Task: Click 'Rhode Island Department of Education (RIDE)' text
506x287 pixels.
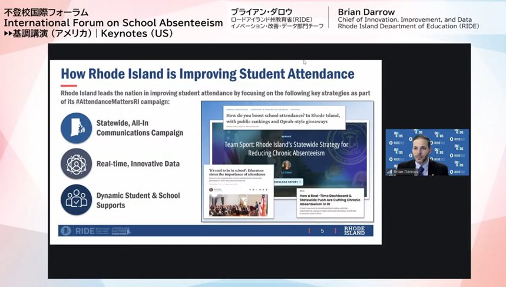Action: coord(408,26)
